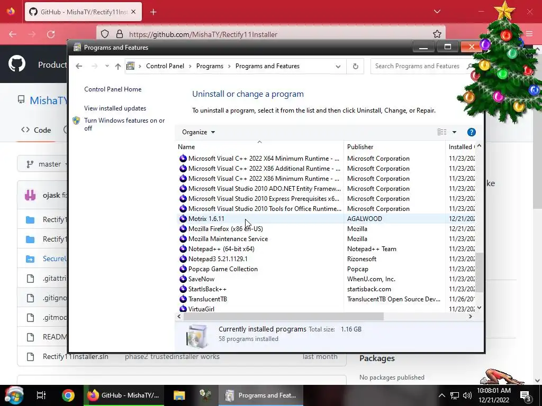Click the AGALWOOD publisher cell

tap(364, 218)
